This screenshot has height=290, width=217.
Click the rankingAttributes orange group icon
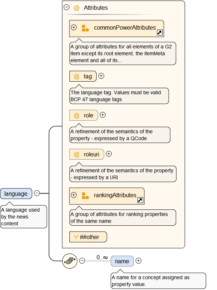pos(85,195)
